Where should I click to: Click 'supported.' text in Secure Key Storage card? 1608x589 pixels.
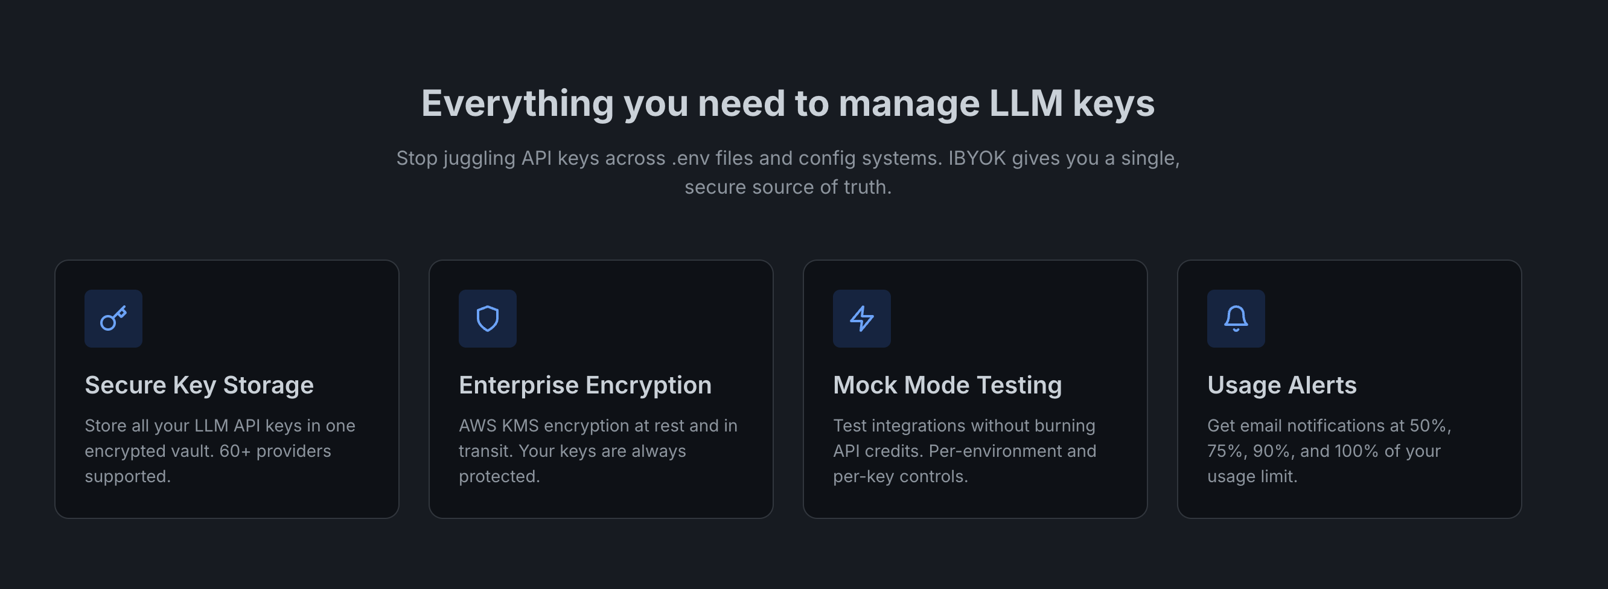pyautogui.click(x=127, y=477)
